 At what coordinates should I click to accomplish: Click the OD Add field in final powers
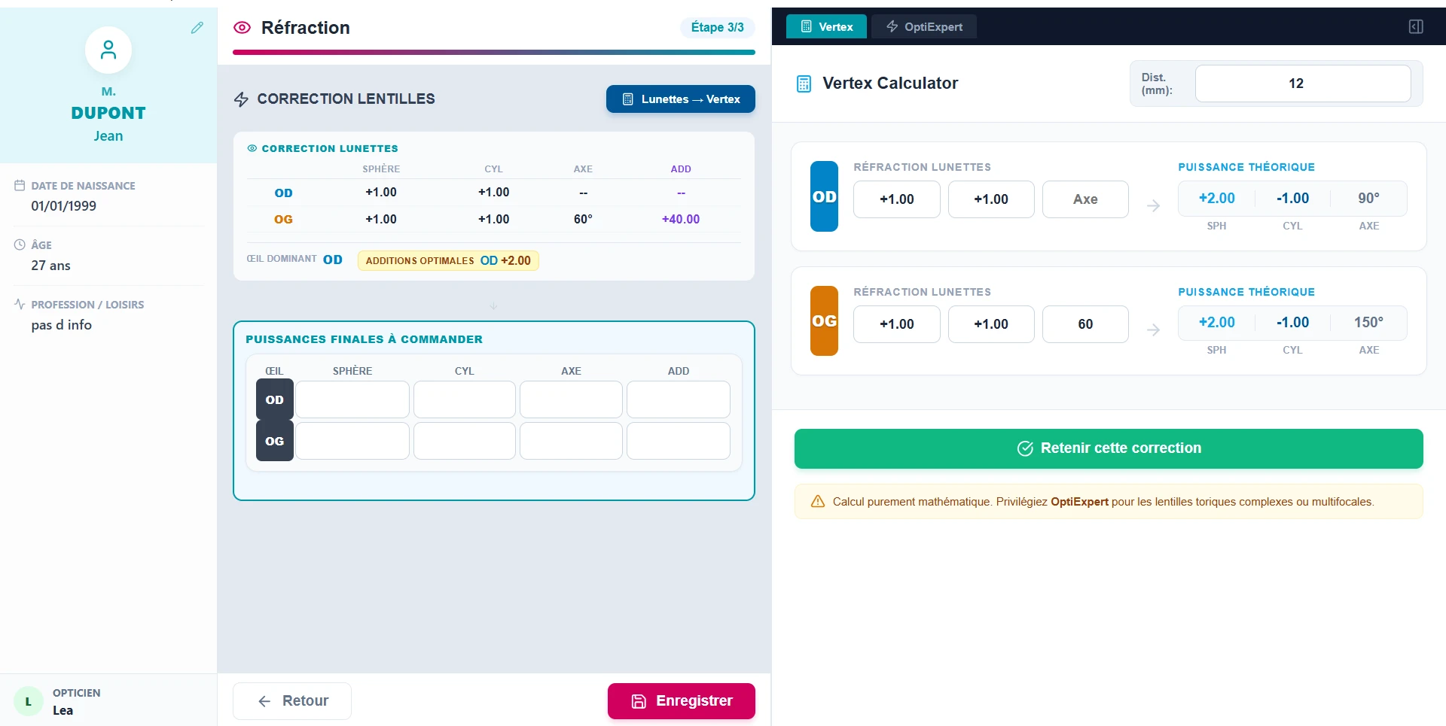point(679,399)
